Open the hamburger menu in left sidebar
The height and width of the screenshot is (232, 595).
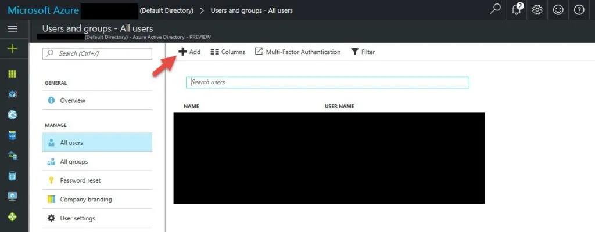click(12, 29)
